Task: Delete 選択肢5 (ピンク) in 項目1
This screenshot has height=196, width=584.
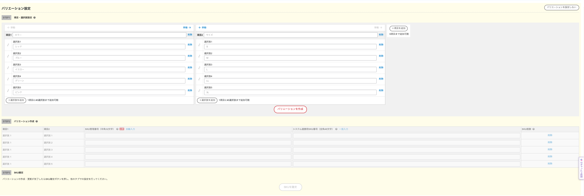Action: (x=190, y=91)
